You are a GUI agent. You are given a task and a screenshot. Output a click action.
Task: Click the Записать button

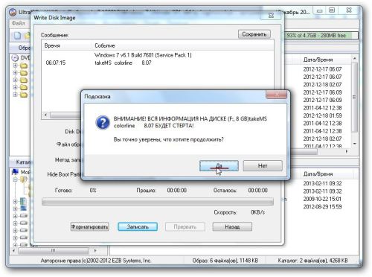[x=138, y=226]
